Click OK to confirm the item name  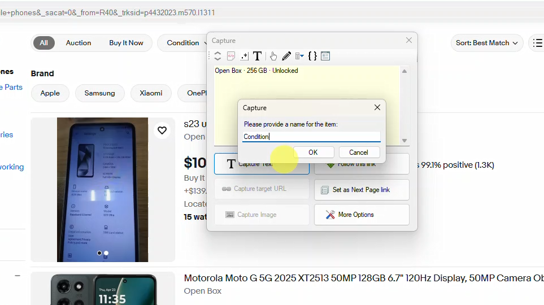[x=314, y=152]
